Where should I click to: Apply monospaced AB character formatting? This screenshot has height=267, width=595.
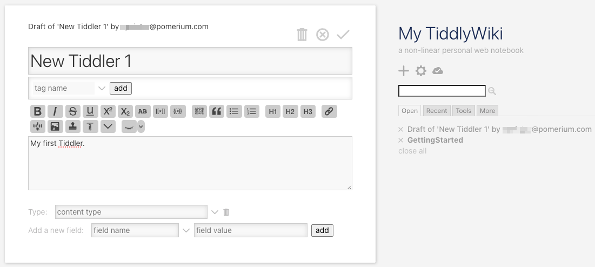[x=143, y=111]
